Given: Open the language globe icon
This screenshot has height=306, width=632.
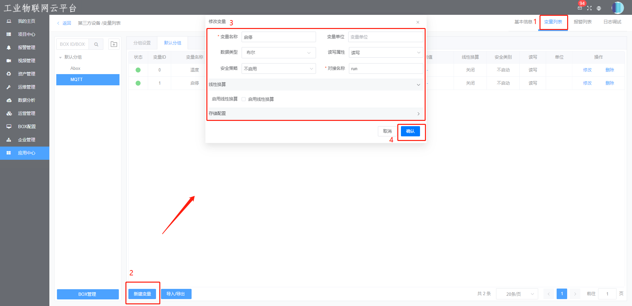Looking at the screenshot, I should (x=599, y=8).
